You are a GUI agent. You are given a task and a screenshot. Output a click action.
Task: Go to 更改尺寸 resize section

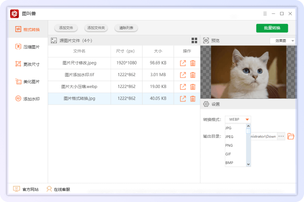pyautogui.click(x=27, y=64)
